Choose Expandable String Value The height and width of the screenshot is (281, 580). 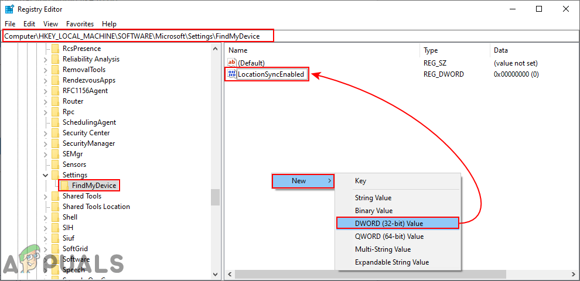pyautogui.click(x=398, y=262)
